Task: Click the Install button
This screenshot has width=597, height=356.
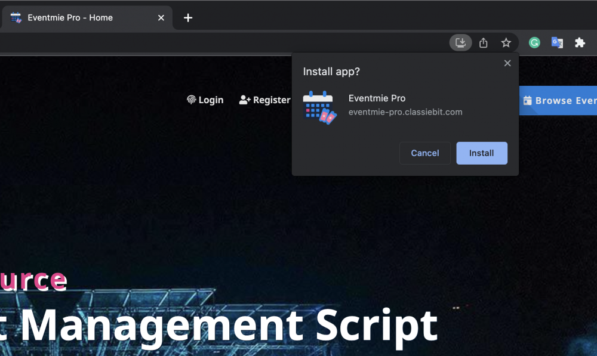Action: (482, 153)
